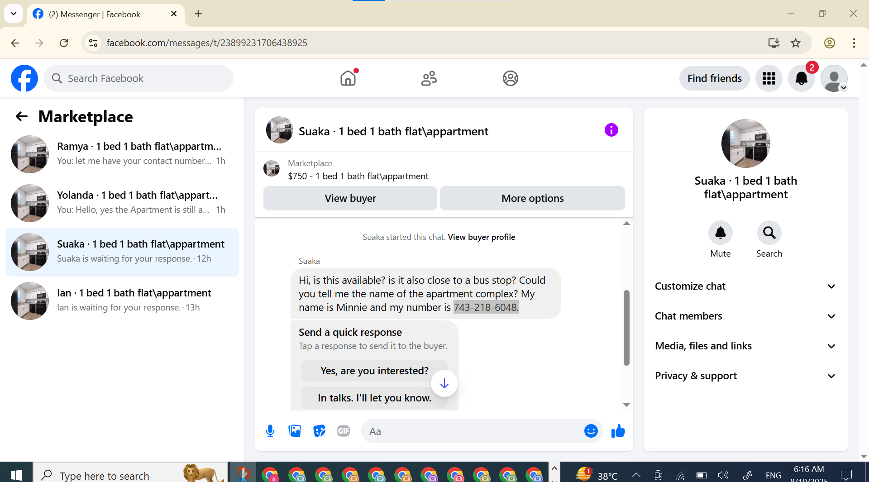Click the purple conversation information icon
The height and width of the screenshot is (482, 869).
[611, 130]
